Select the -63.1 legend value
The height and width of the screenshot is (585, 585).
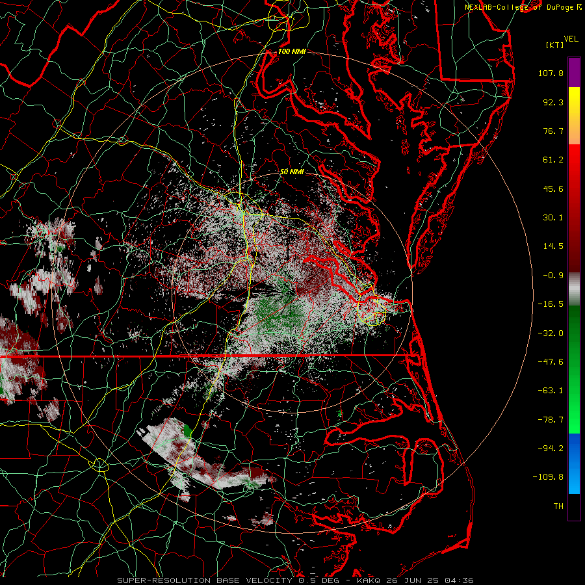click(551, 391)
